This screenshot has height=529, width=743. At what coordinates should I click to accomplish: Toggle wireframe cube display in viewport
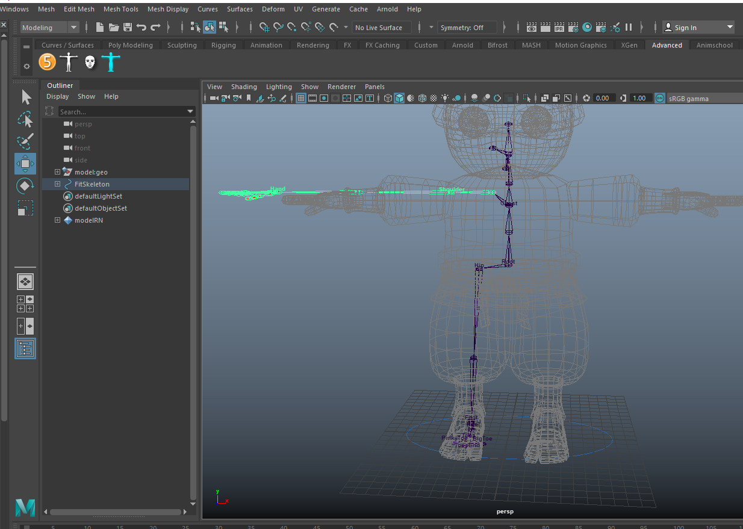(x=388, y=98)
